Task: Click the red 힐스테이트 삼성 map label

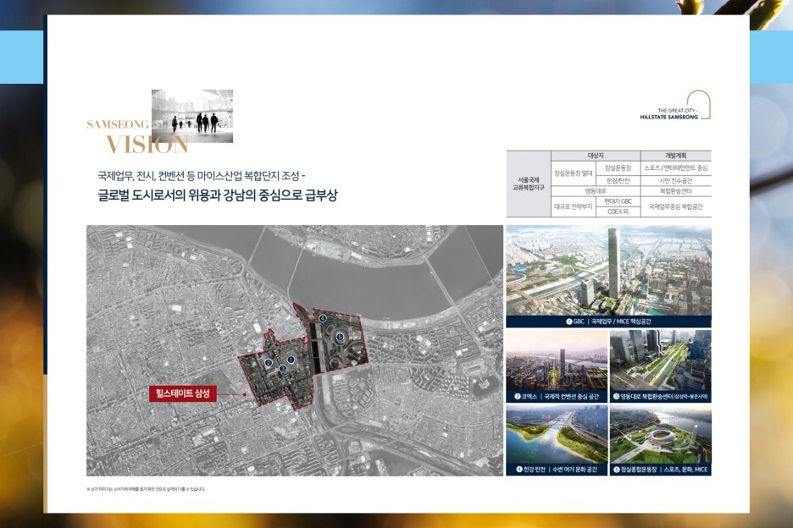Action: (183, 393)
